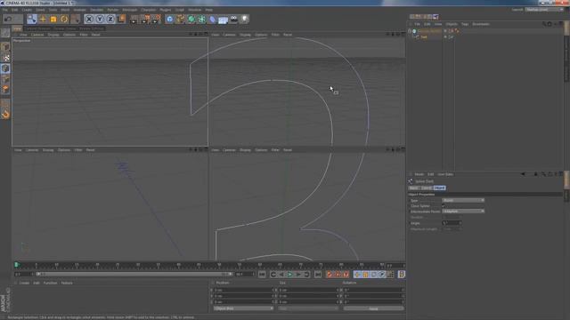Select the Extrude NURBS object
This screenshot has width=570, height=320.
[429, 31]
